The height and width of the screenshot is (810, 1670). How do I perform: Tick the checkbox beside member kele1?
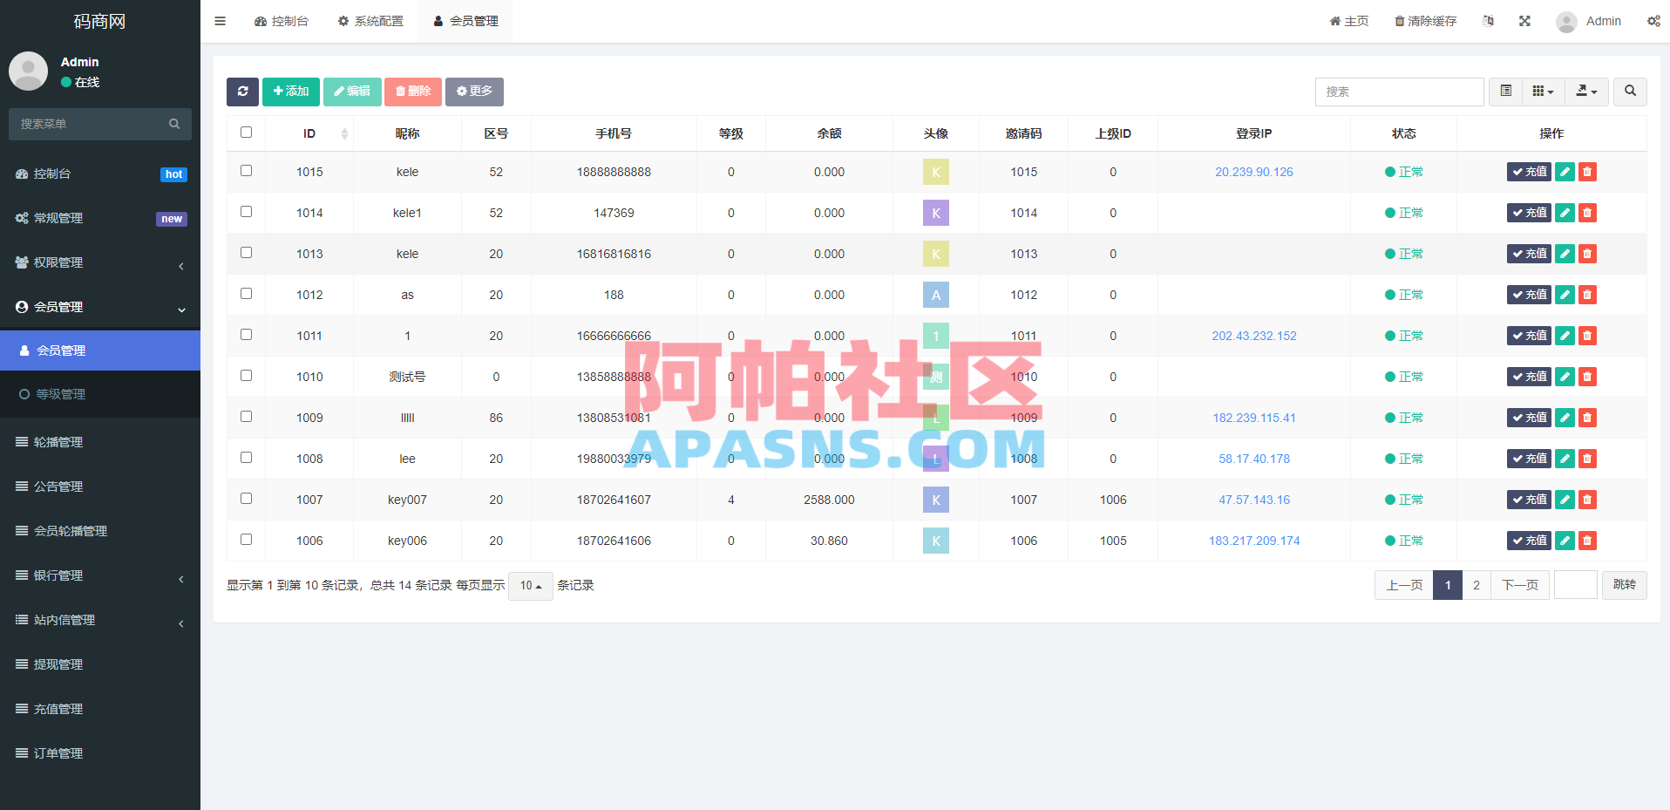click(246, 211)
